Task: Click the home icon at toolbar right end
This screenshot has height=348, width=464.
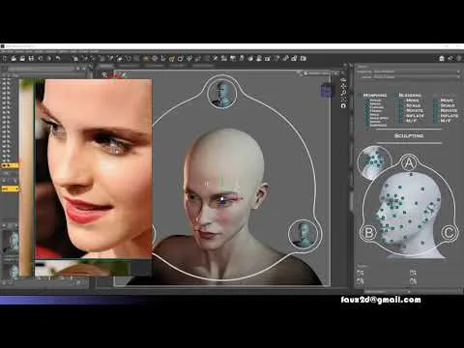Action: click(x=442, y=58)
